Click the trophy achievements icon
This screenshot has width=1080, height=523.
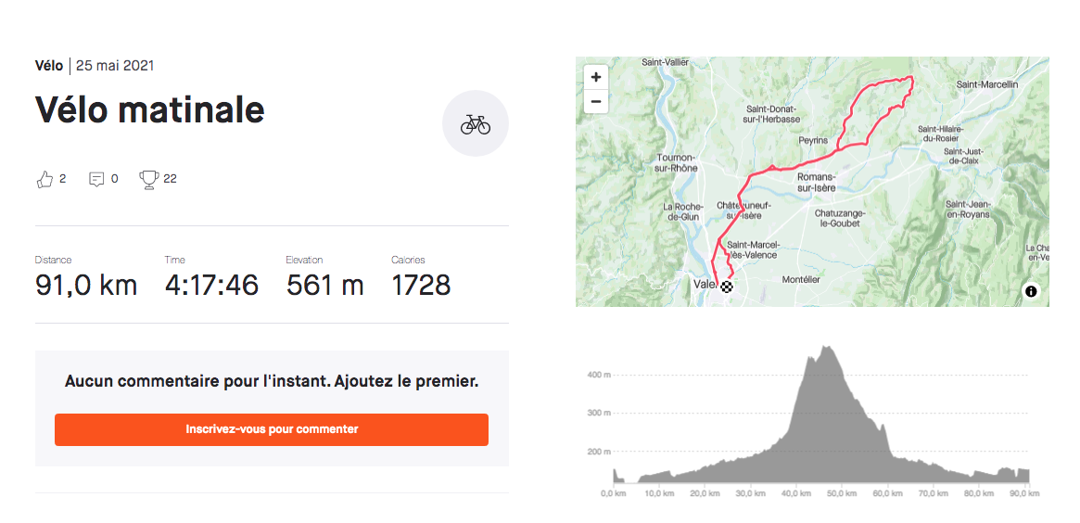click(148, 179)
